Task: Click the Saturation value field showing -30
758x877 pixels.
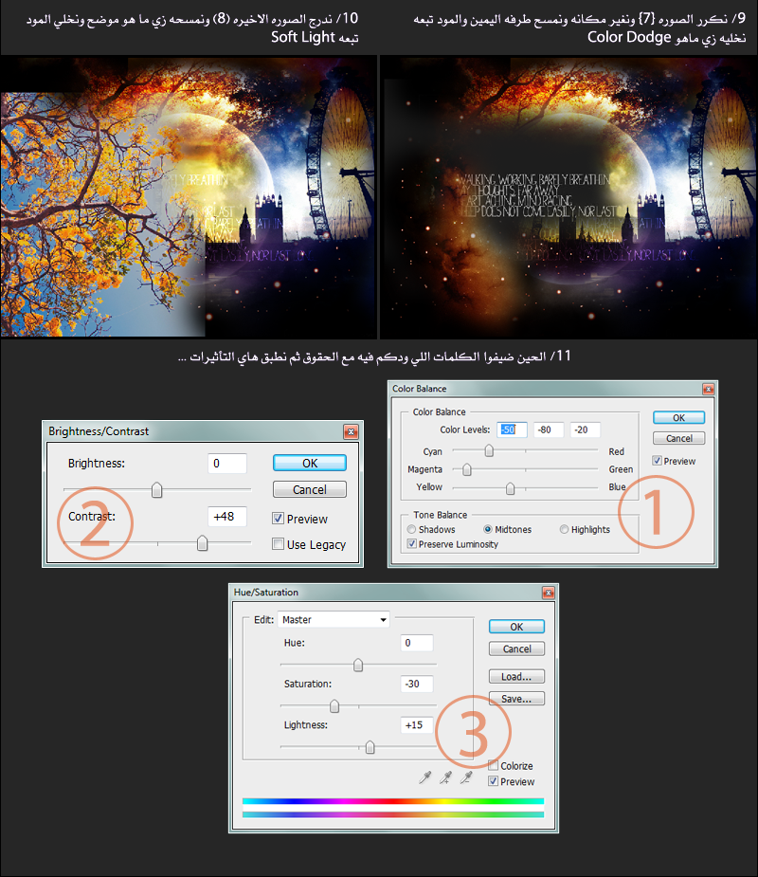Action: coord(416,684)
